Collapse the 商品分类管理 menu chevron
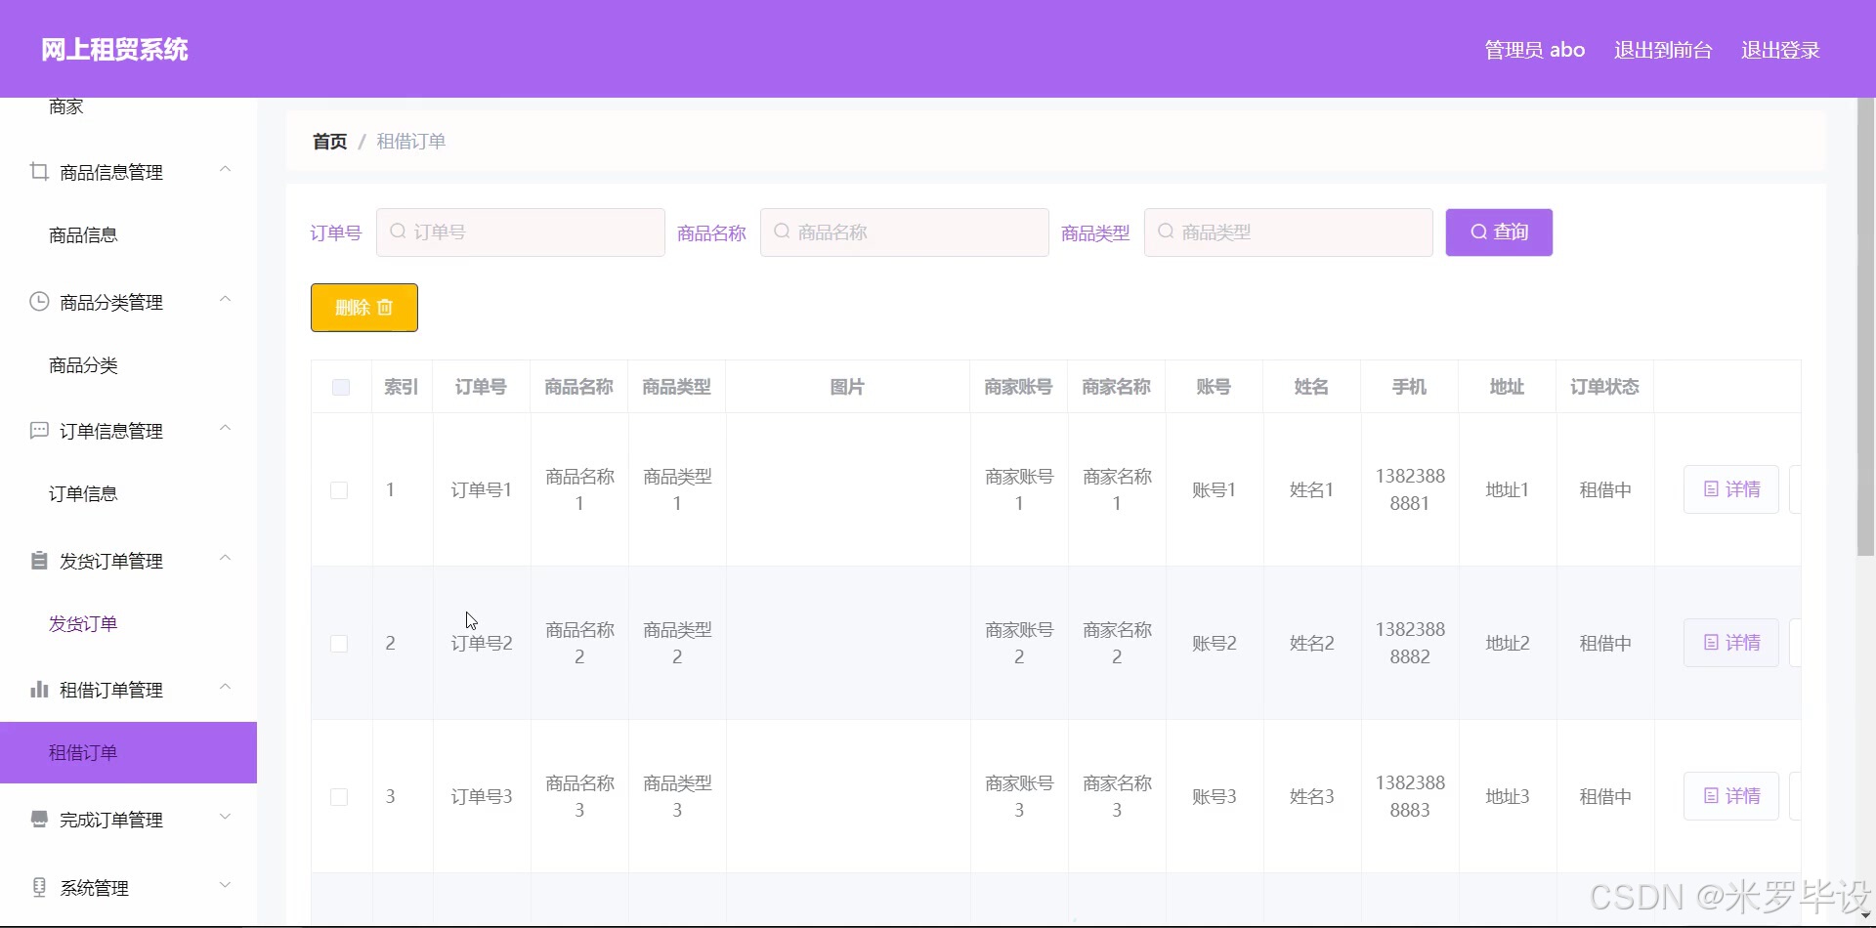1876x928 pixels. (226, 299)
